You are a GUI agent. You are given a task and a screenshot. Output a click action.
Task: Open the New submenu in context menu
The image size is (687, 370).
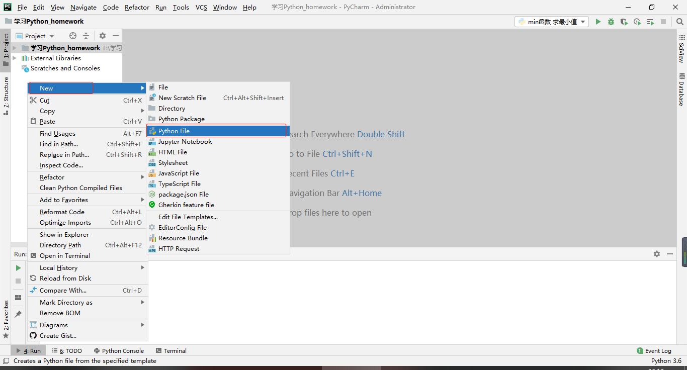pos(88,88)
